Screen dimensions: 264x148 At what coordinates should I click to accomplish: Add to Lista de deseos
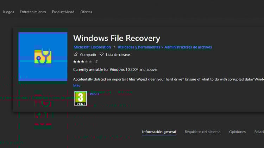[118, 55]
